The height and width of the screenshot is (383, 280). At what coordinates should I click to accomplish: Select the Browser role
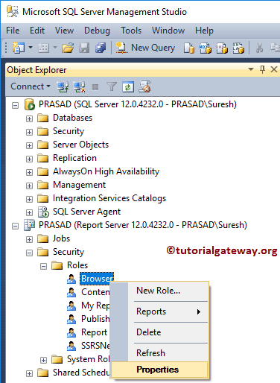[x=97, y=279]
